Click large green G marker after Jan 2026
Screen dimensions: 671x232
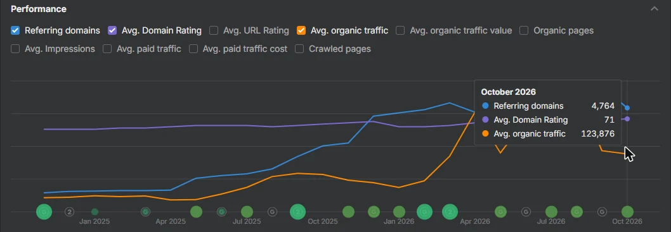(424, 212)
